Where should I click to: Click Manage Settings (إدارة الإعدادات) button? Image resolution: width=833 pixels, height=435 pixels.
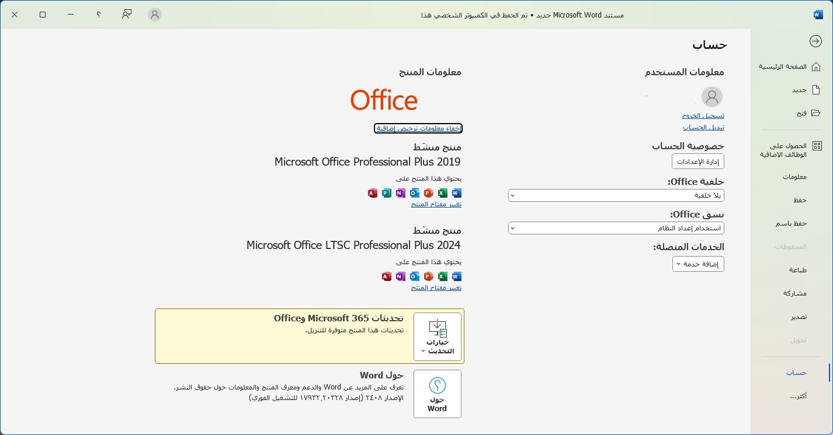tap(698, 162)
